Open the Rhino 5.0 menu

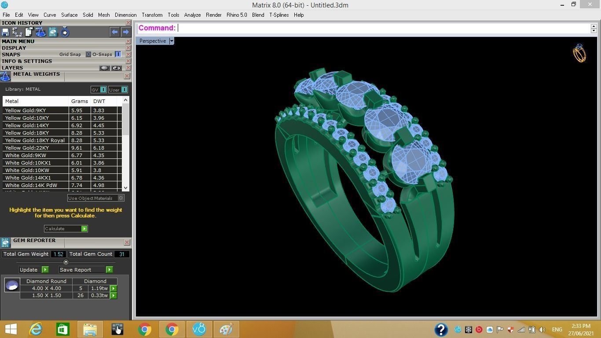click(237, 15)
